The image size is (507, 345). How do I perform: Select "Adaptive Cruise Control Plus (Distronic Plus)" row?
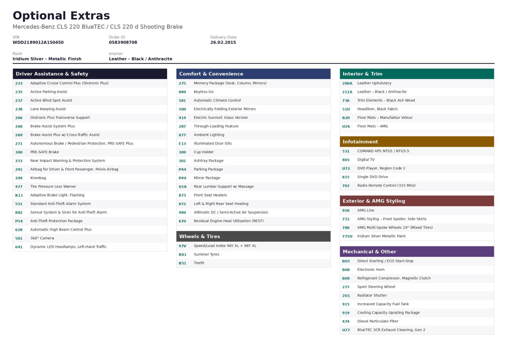click(x=90, y=83)
